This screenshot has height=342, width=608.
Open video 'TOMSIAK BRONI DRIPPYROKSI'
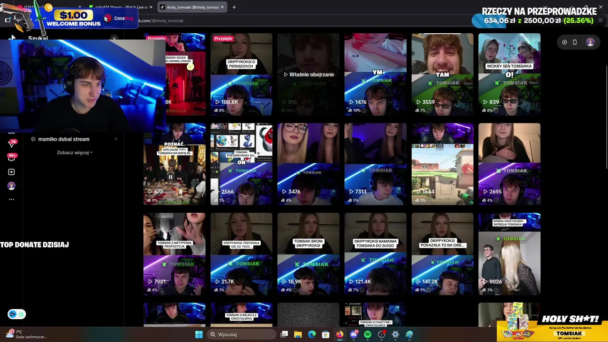point(308,254)
